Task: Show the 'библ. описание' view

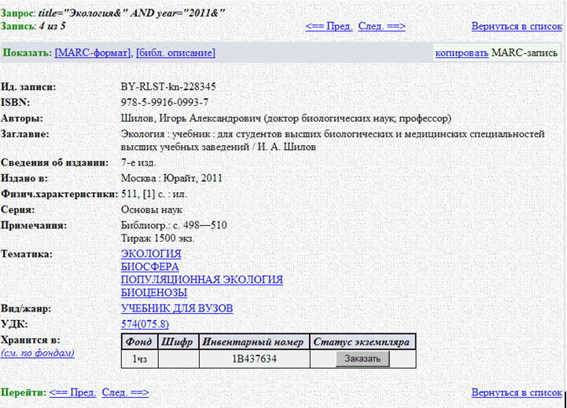Action: 175,53
